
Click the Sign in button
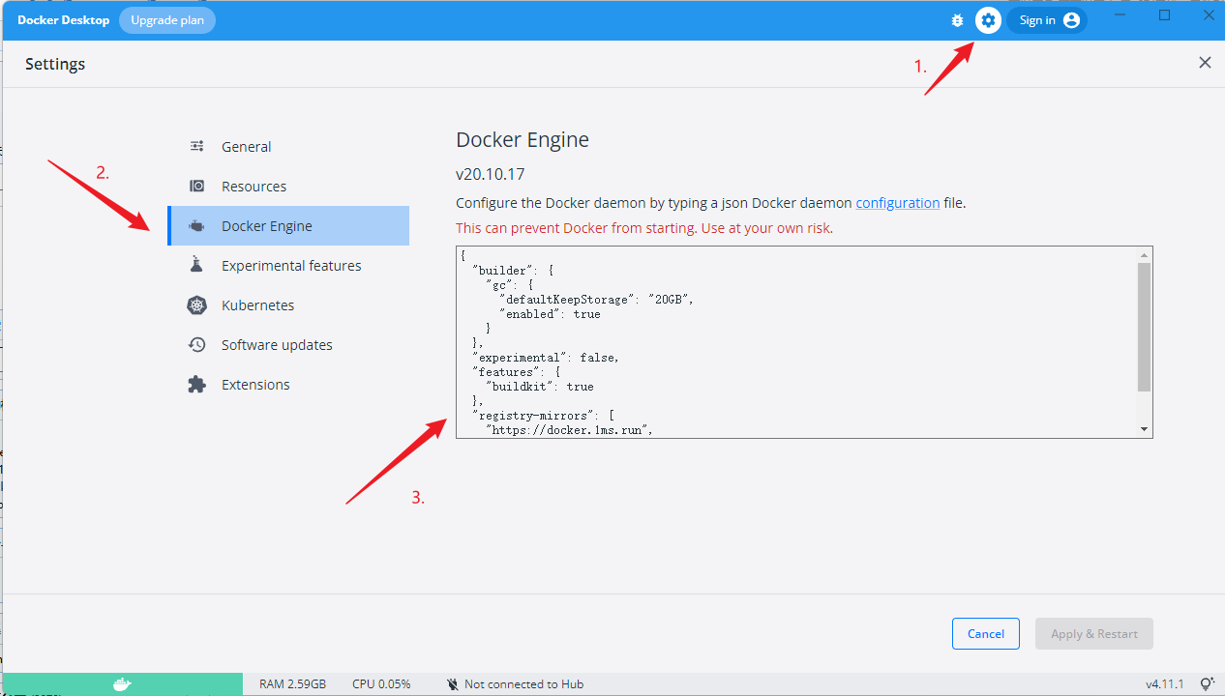click(1047, 20)
